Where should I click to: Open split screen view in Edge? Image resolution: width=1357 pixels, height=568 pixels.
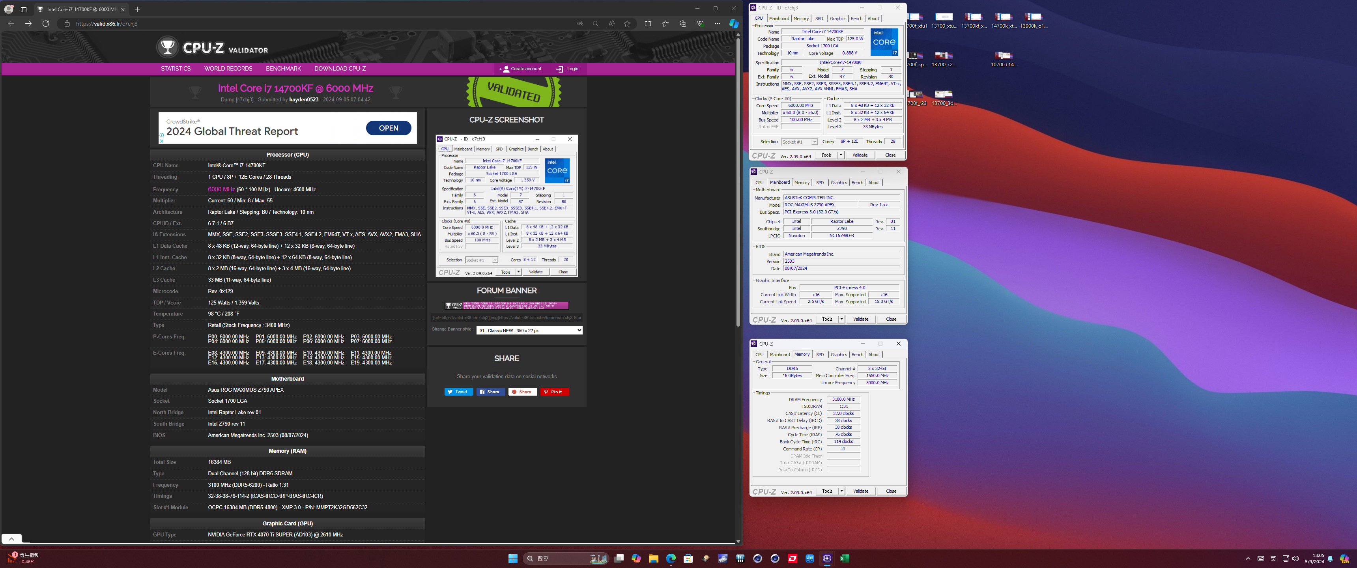click(x=647, y=24)
